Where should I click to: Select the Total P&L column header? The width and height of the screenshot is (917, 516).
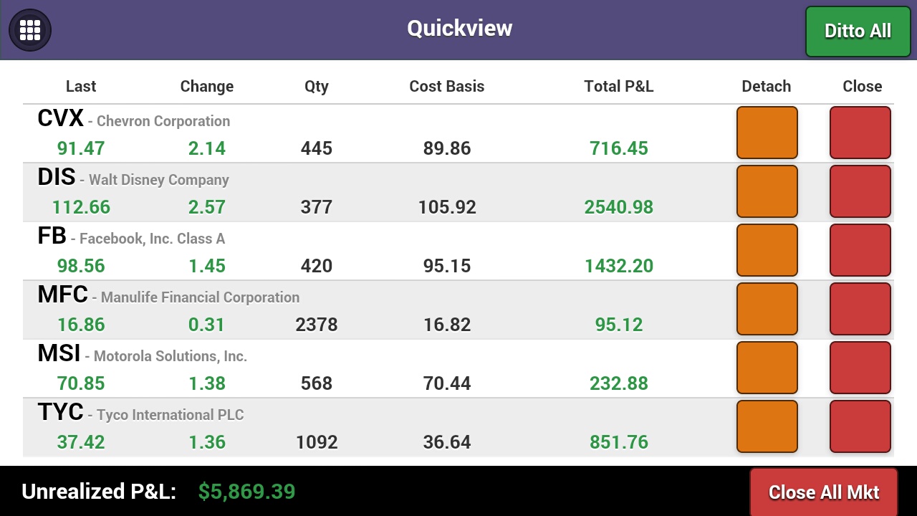(x=618, y=86)
